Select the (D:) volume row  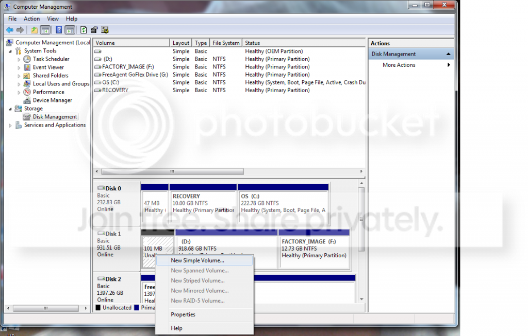(229, 59)
